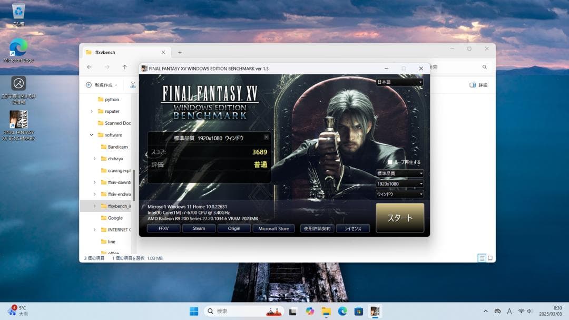569x320 pixels.
Task: Open the 標準品質 quality preset dropdown
Action: tap(399, 173)
